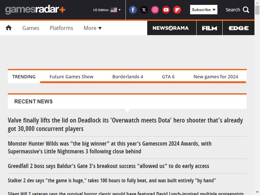
Task: Click the US flag icon
Action: (114, 10)
